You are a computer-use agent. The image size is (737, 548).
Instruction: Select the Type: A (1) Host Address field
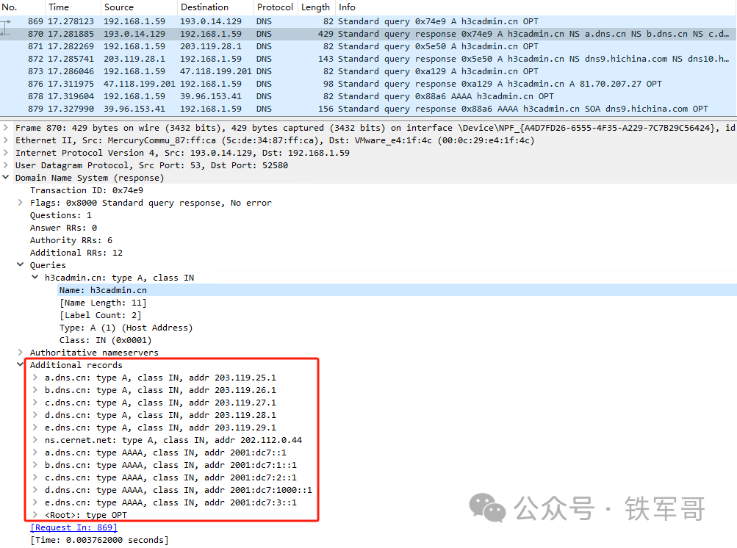click(126, 328)
